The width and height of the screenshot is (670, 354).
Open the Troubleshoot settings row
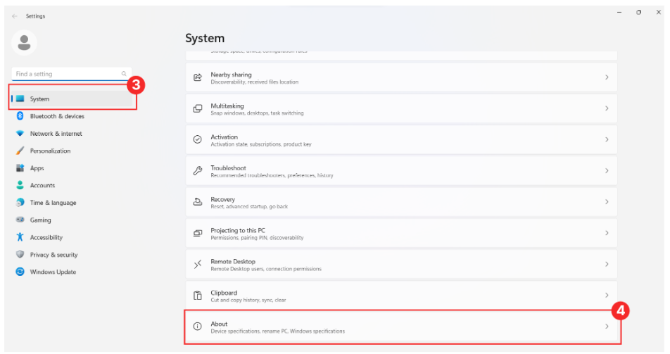[401, 170]
